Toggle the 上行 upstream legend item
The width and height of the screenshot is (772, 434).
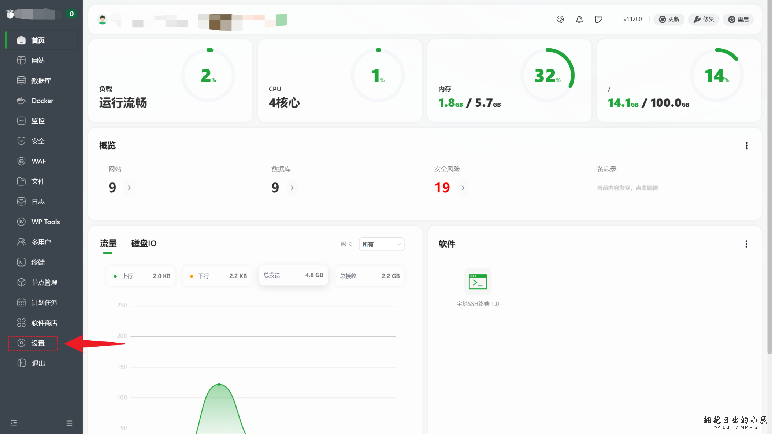pos(127,276)
